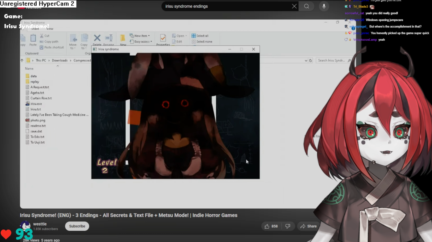Image resolution: width=432 pixels, height=242 pixels.
Task: Click 'Downloads' in the address breadcrumb
Action: [x=60, y=60]
